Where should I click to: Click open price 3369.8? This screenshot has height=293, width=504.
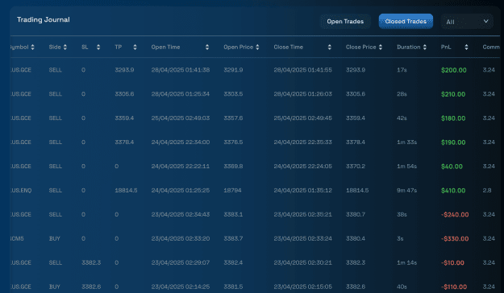tap(233, 167)
